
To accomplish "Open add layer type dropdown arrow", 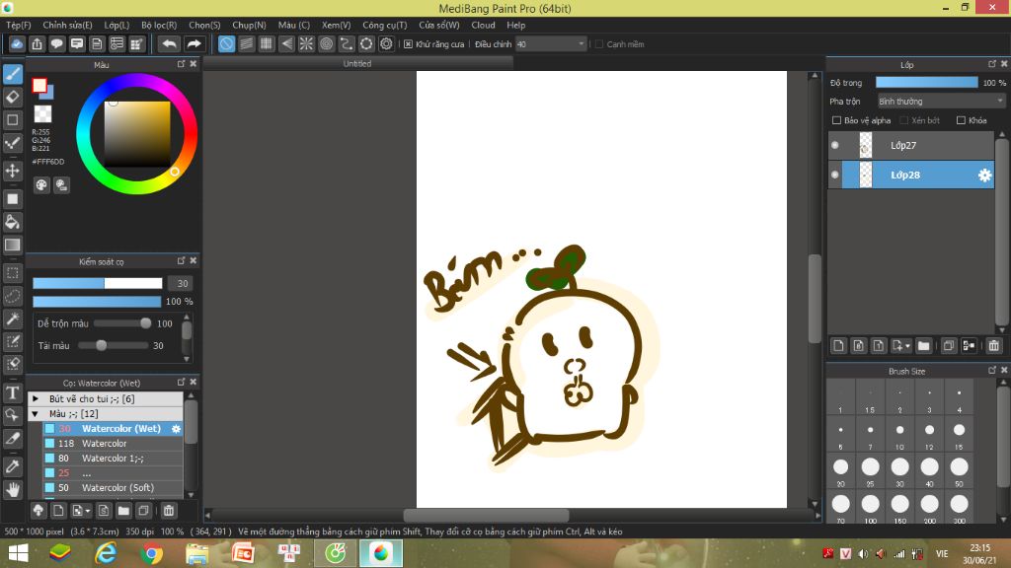I will click(907, 346).
